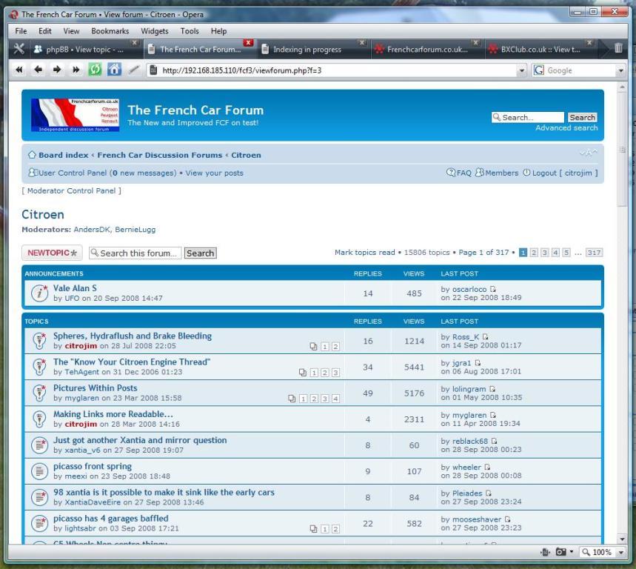
Task: Open the Help menu
Action: 218,31
